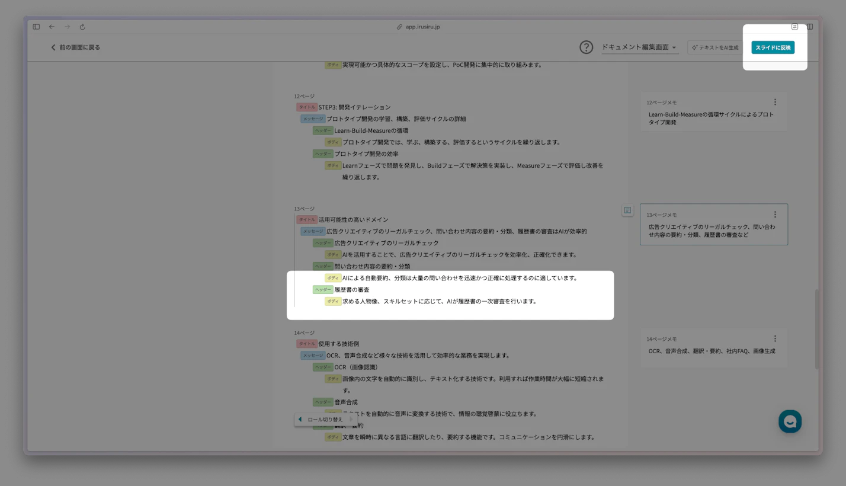Click the テキストをAI生成 button
Screen dimensions: 846x486
click(x=715, y=47)
